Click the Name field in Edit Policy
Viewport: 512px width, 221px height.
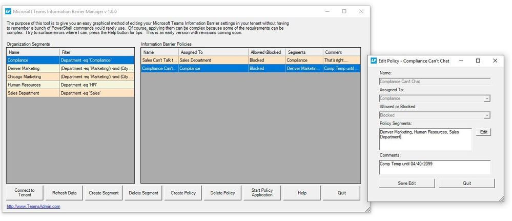pos(435,82)
